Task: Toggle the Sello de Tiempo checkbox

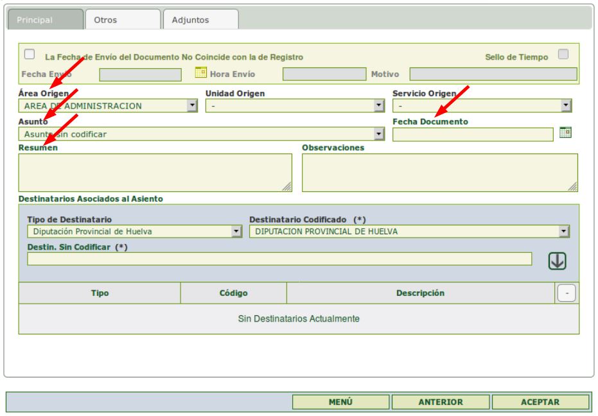Action: 563,54
